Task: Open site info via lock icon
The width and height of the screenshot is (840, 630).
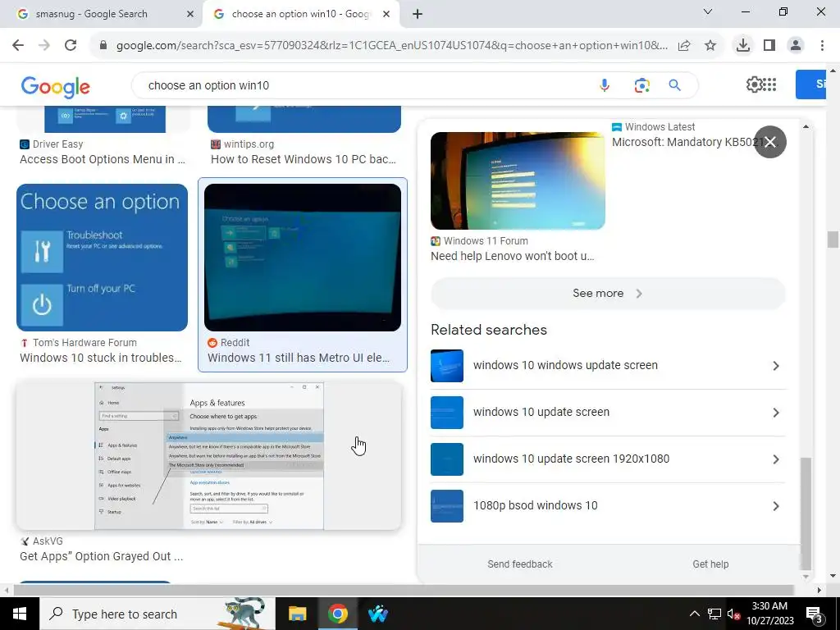Action: pyautogui.click(x=103, y=46)
